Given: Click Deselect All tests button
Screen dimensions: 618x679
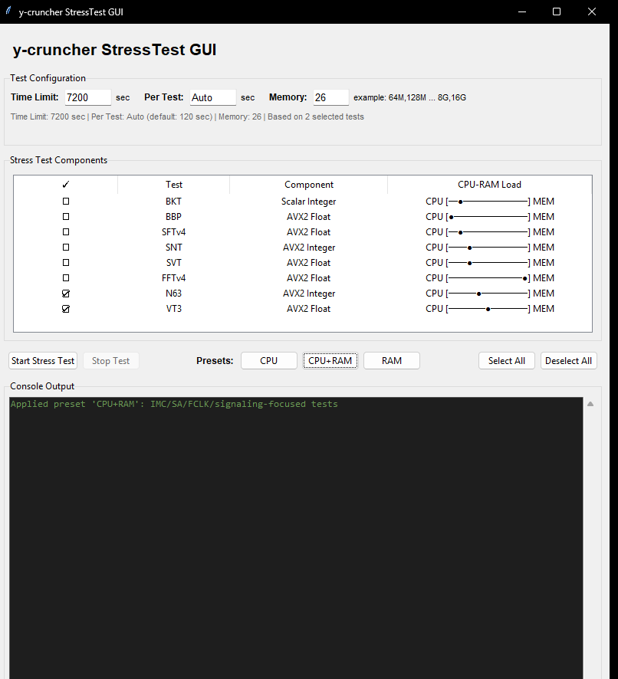Looking at the screenshot, I should [569, 361].
